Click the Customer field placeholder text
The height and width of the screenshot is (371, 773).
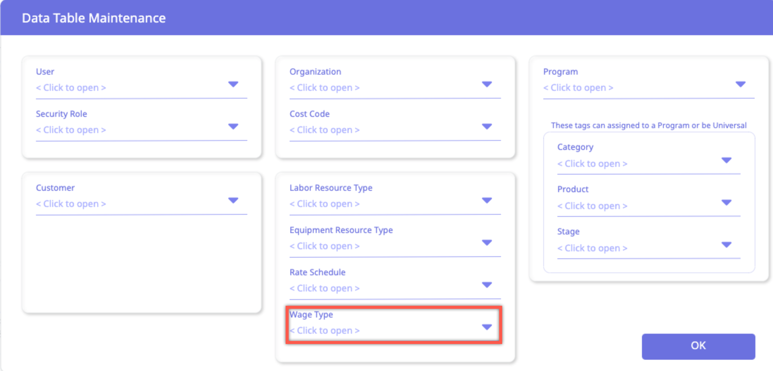pos(71,204)
